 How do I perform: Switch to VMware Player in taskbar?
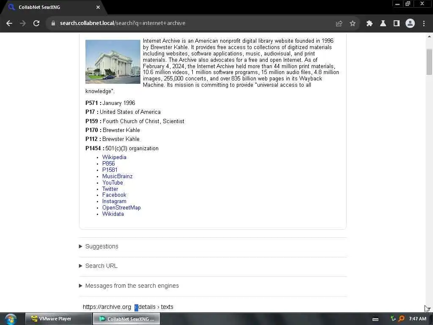[58, 319]
